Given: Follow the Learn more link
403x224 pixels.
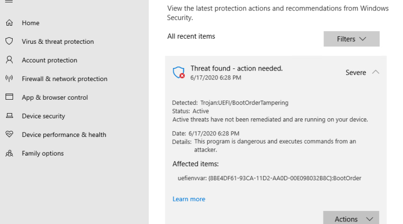Looking at the screenshot, I should tap(188, 199).
